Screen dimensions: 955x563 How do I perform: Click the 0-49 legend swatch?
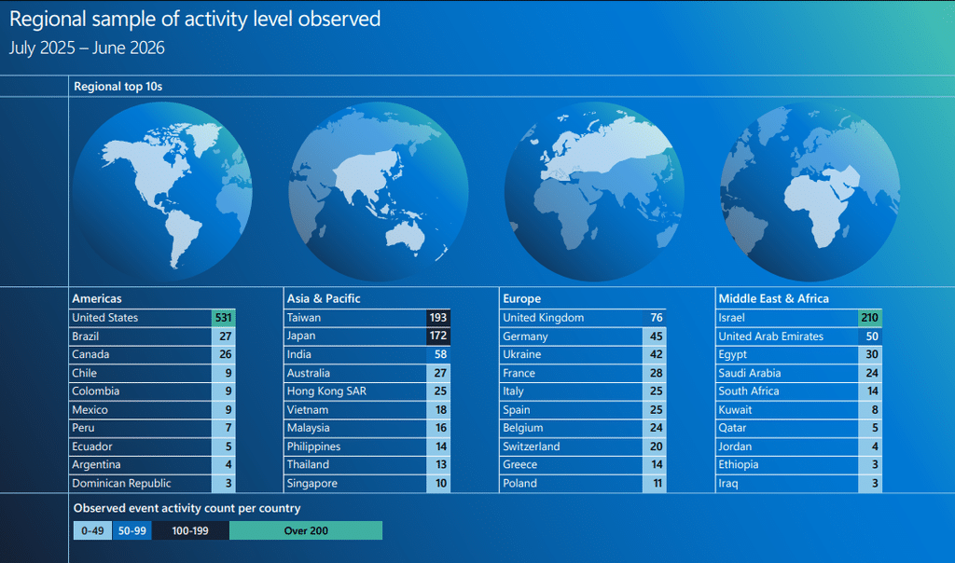(92, 530)
